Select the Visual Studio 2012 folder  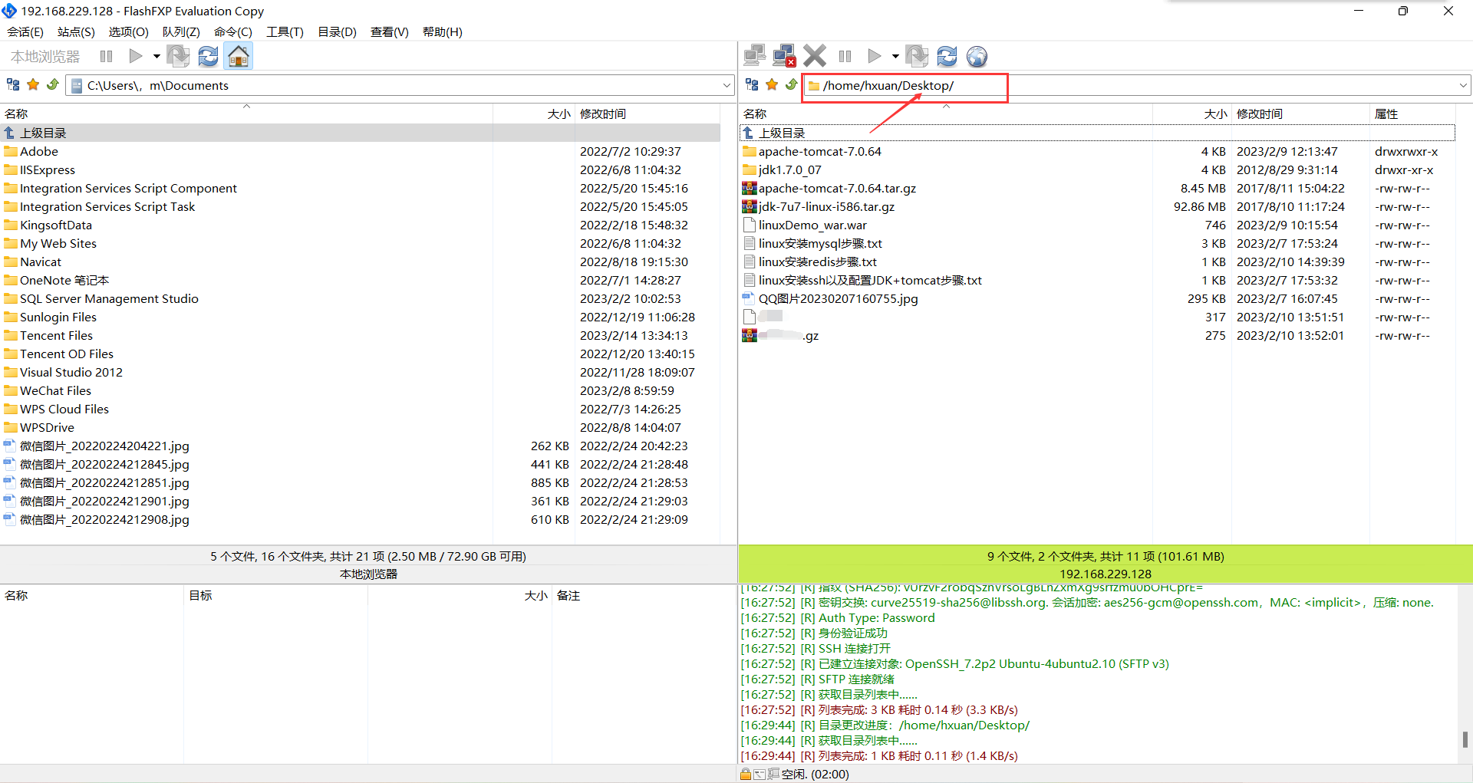pos(71,372)
